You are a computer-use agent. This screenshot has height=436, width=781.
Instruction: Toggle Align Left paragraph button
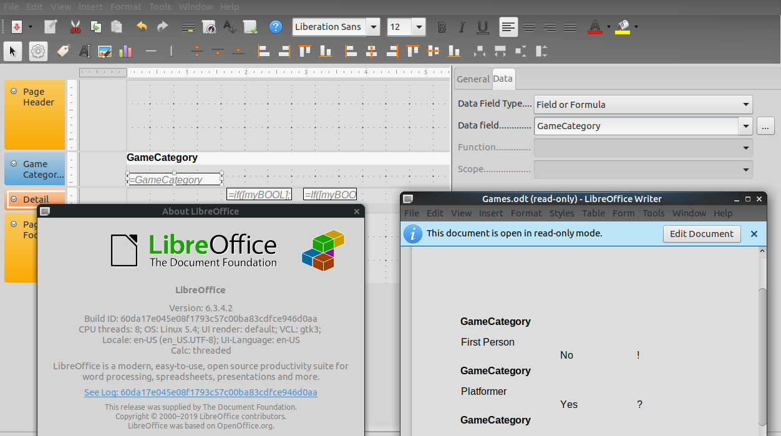pyautogui.click(x=508, y=27)
